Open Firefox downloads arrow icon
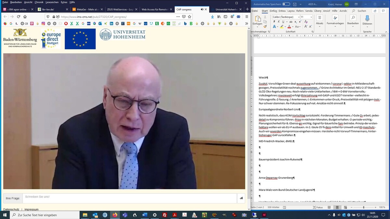This screenshot has width=390, height=219. pos(212,17)
